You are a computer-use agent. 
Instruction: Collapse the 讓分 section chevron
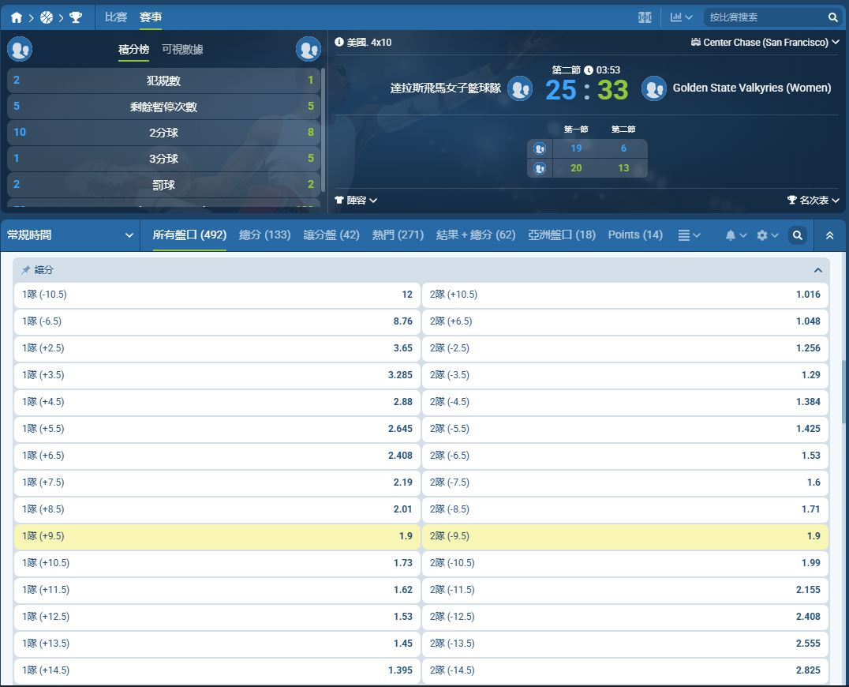point(817,270)
